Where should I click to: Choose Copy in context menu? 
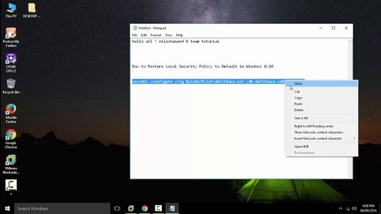321,97
